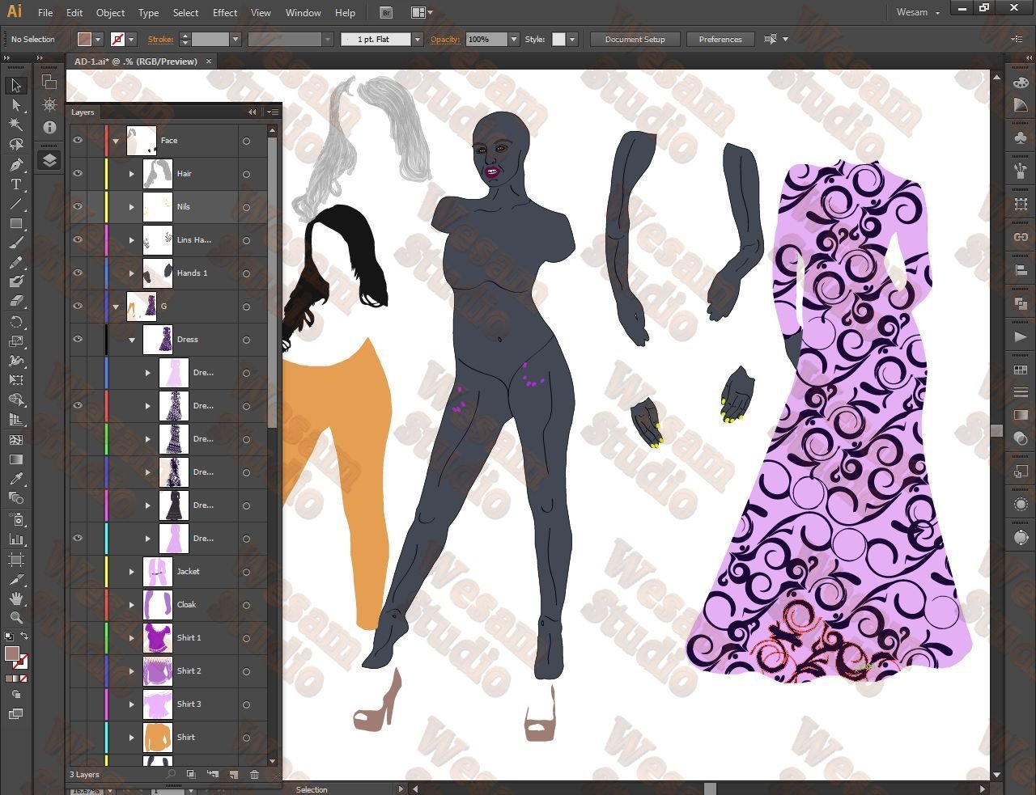Open the Opacity value dropdown
The width and height of the screenshot is (1036, 795).
coord(513,39)
